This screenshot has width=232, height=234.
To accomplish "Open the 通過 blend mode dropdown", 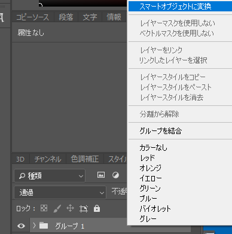I will click(60, 193).
